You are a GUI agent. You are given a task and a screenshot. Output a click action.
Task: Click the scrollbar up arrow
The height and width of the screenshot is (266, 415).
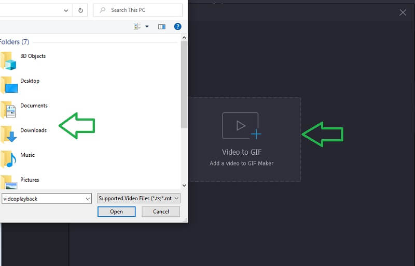point(184,38)
